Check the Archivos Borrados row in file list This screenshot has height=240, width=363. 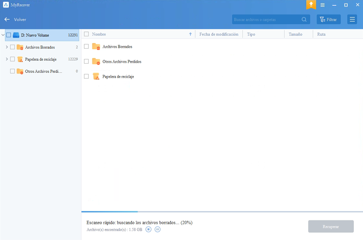point(86,46)
